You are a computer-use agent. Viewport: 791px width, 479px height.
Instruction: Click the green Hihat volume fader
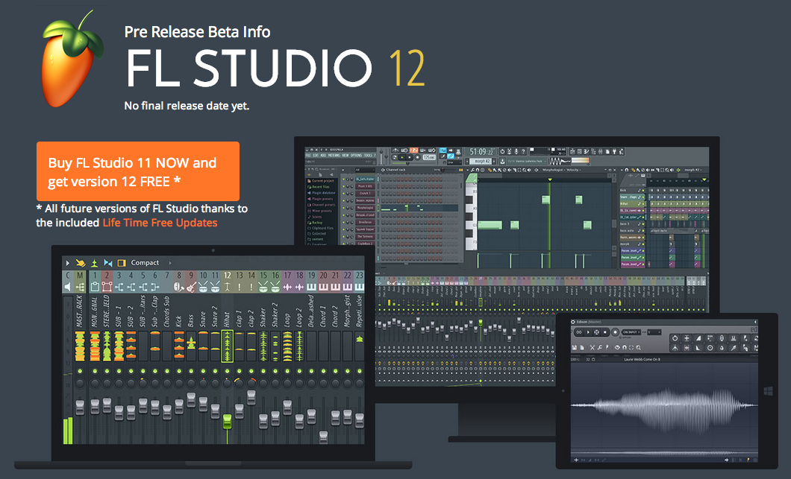[x=227, y=421]
